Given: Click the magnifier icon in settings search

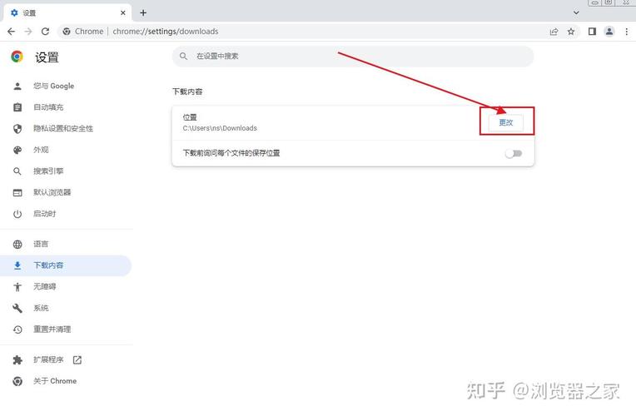Looking at the screenshot, I should tap(183, 56).
